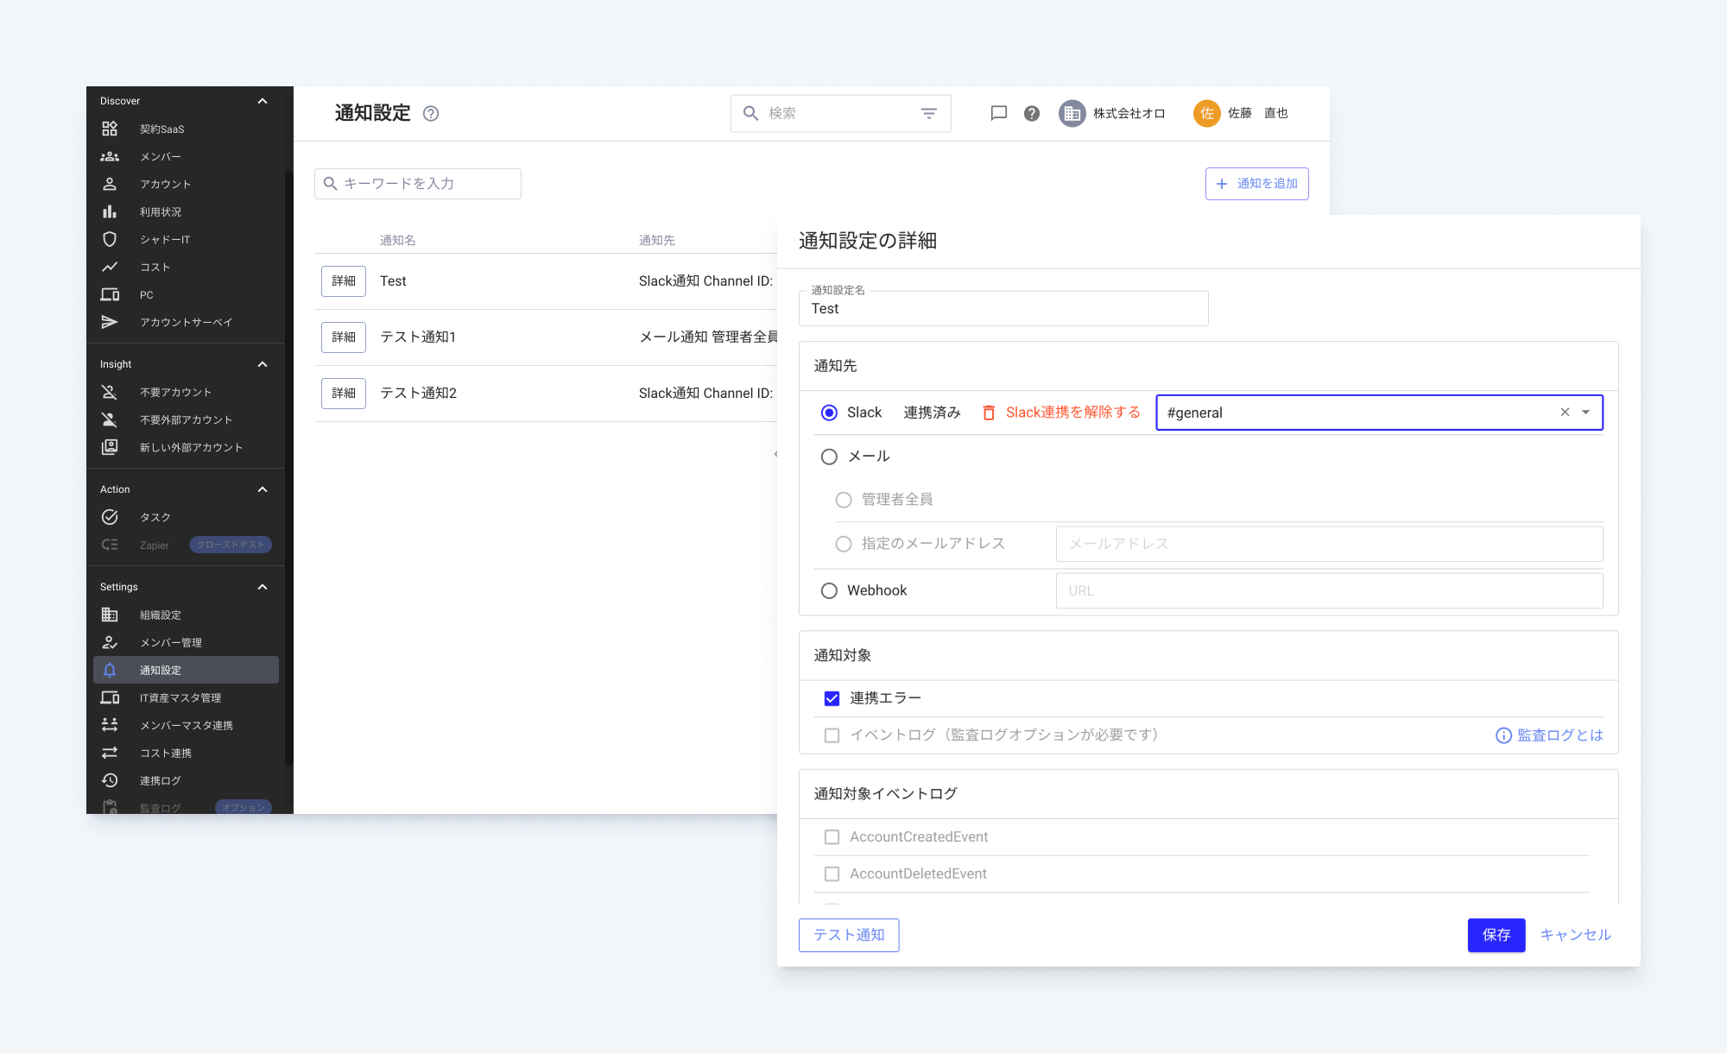Uncheck the 連携エラー checkbox

pyautogui.click(x=832, y=698)
